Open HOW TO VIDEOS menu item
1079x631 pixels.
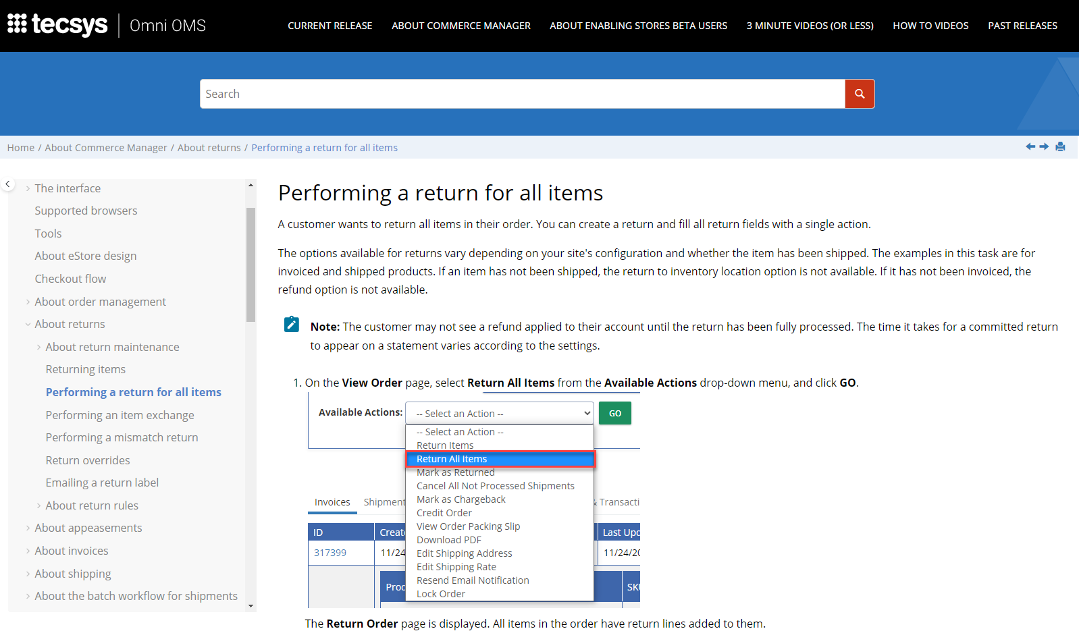930,26
